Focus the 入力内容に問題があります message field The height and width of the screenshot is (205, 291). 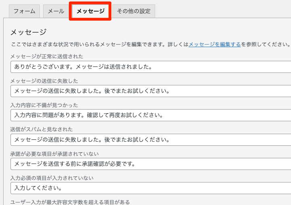(149, 115)
